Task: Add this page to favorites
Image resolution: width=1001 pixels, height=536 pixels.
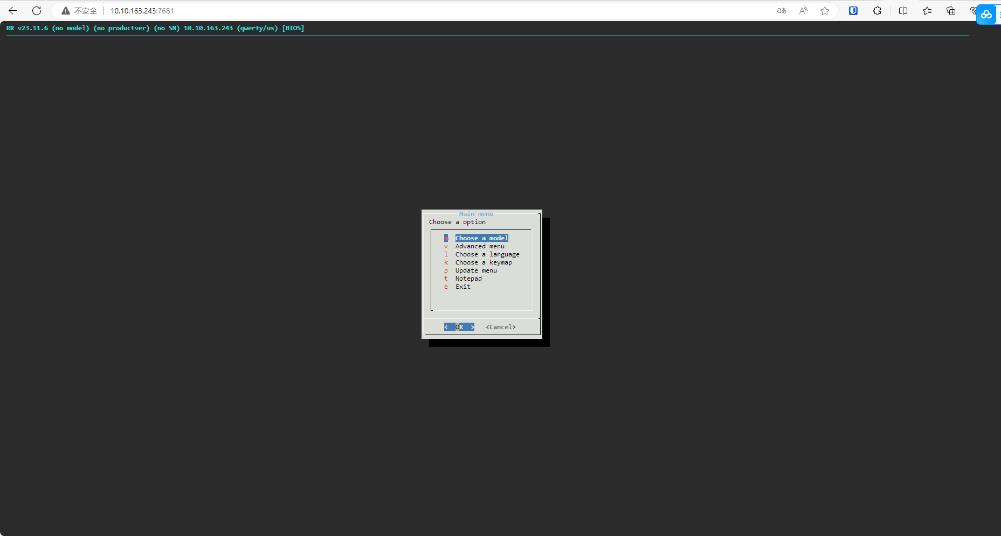Action: click(x=825, y=11)
